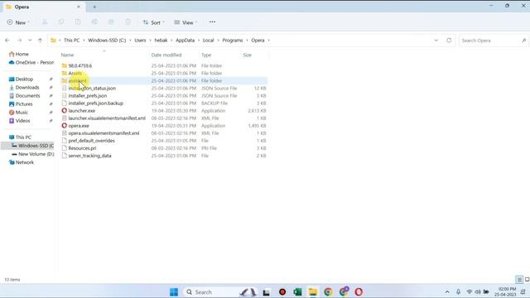
Task: Click the File Explorer taskbar icon
Action: coord(313,292)
